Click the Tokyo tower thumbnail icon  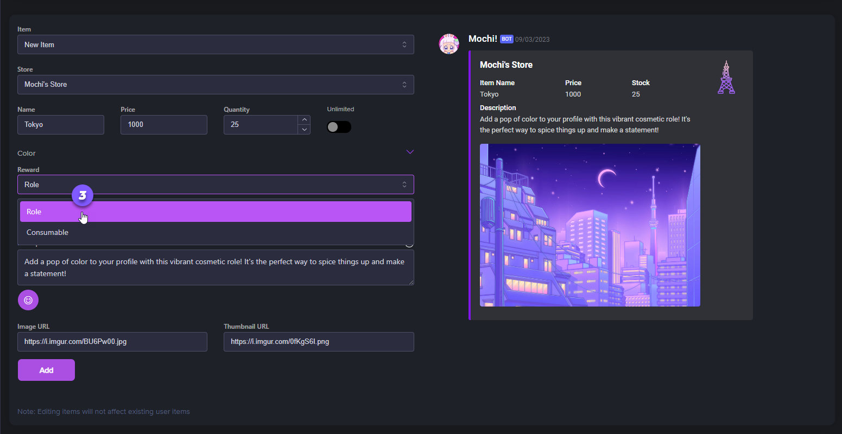point(726,78)
